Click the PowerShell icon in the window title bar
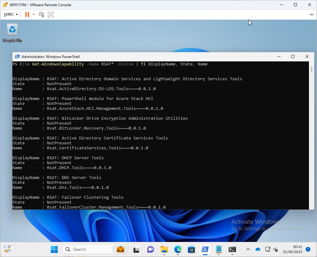The width and height of the screenshot is (317, 257). (17, 56)
